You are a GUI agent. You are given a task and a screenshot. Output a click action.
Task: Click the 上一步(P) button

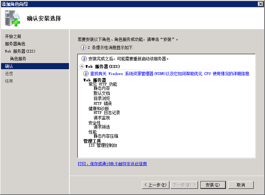155,185
